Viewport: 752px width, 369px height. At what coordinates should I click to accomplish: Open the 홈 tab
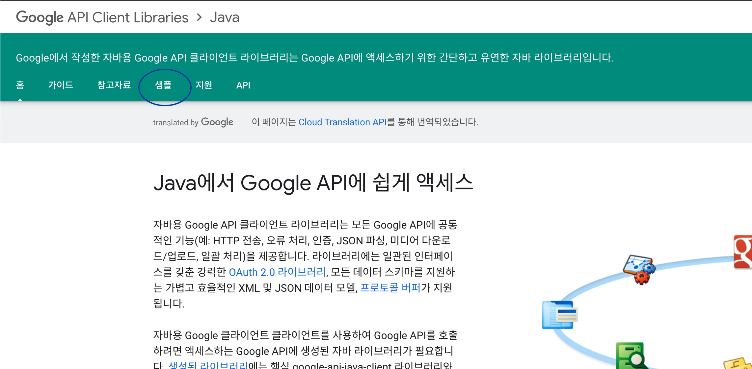tap(20, 85)
